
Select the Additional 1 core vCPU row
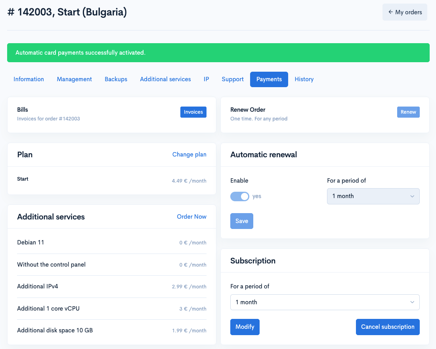(x=112, y=309)
